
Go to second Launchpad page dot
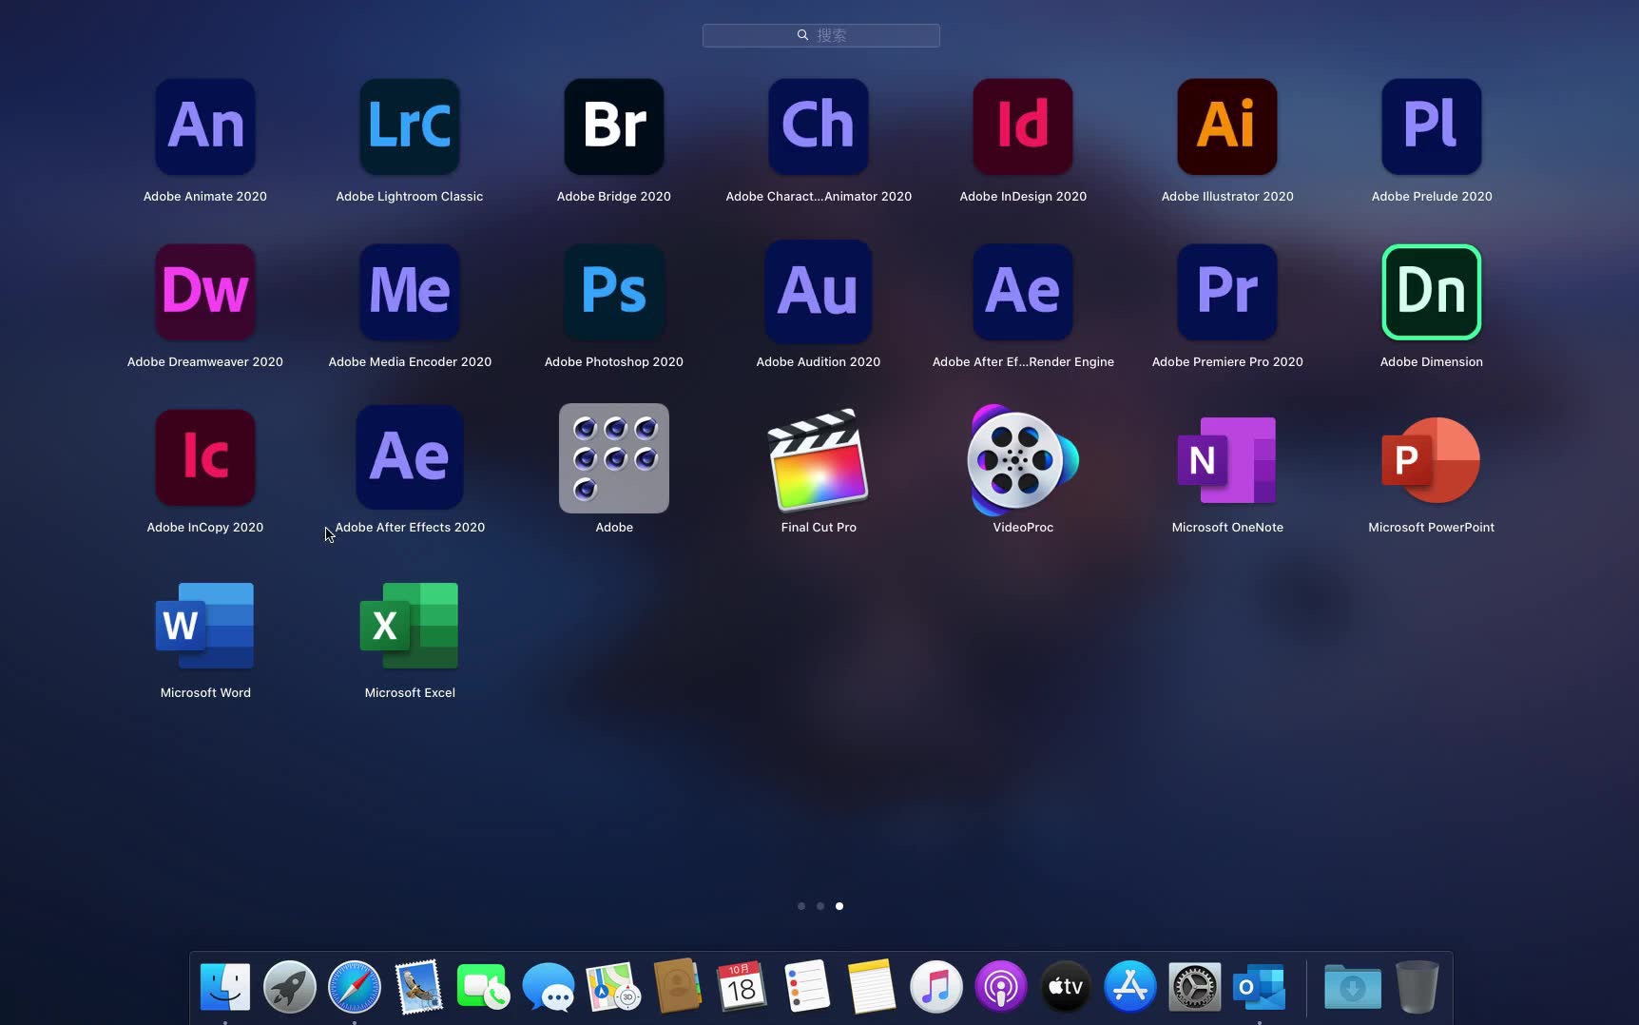click(x=820, y=906)
